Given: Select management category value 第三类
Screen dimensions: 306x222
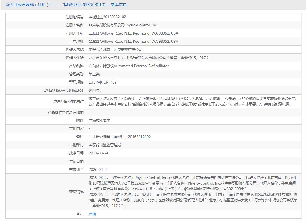Looking at the screenshot, I should coord(94,74).
